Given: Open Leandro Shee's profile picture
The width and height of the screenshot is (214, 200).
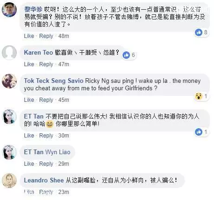Looking at the screenshot, I should [9, 181].
